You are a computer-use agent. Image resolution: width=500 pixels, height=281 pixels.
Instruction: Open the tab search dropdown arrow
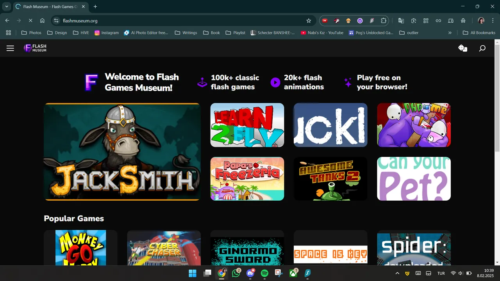pos(7,7)
